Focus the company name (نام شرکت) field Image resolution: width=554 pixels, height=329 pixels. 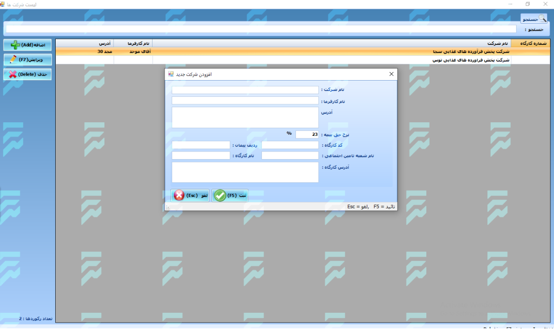point(245,90)
